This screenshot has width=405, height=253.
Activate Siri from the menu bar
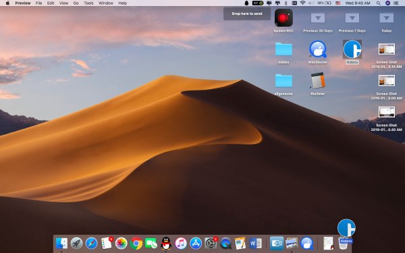(387, 3)
